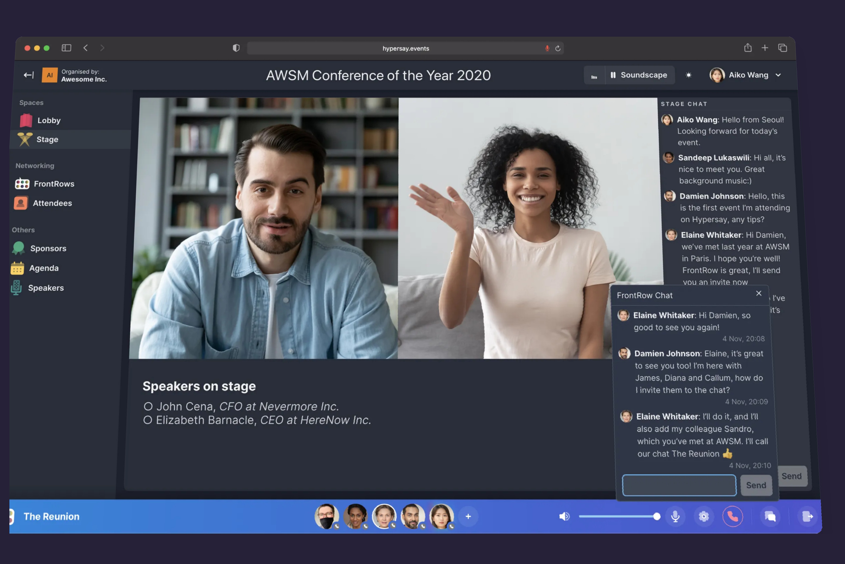Click Aiko Wang's avatar in Stage Chat
Viewport: 845px width, 564px height.
[x=667, y=119]
